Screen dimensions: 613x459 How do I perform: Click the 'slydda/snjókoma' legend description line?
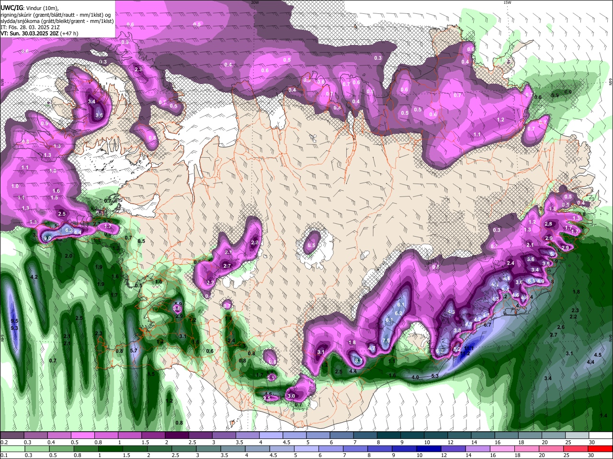tap(57, 21)
